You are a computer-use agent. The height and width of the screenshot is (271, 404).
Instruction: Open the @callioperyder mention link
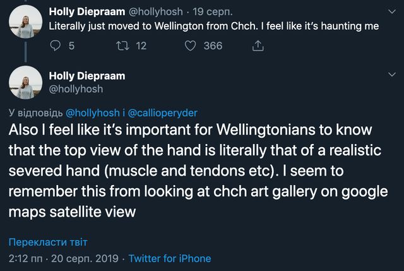click(163, 113)
